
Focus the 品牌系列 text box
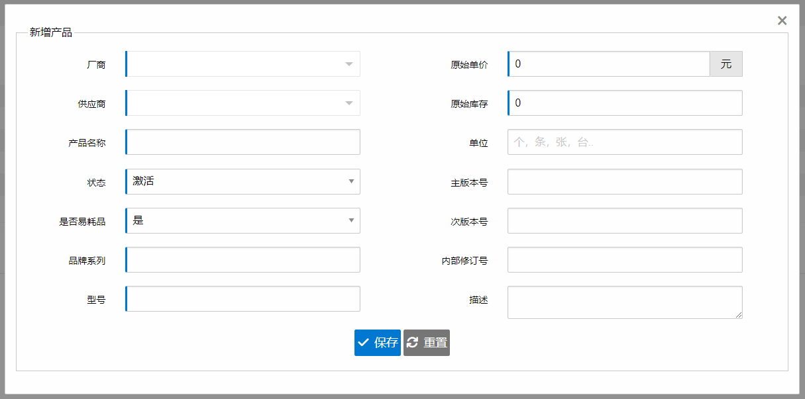[242, 260]
